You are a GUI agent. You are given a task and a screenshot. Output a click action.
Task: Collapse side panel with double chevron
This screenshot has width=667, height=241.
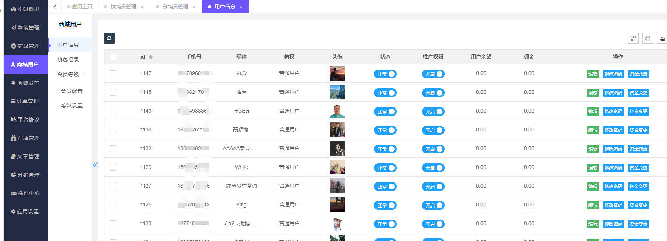[95, 165]
